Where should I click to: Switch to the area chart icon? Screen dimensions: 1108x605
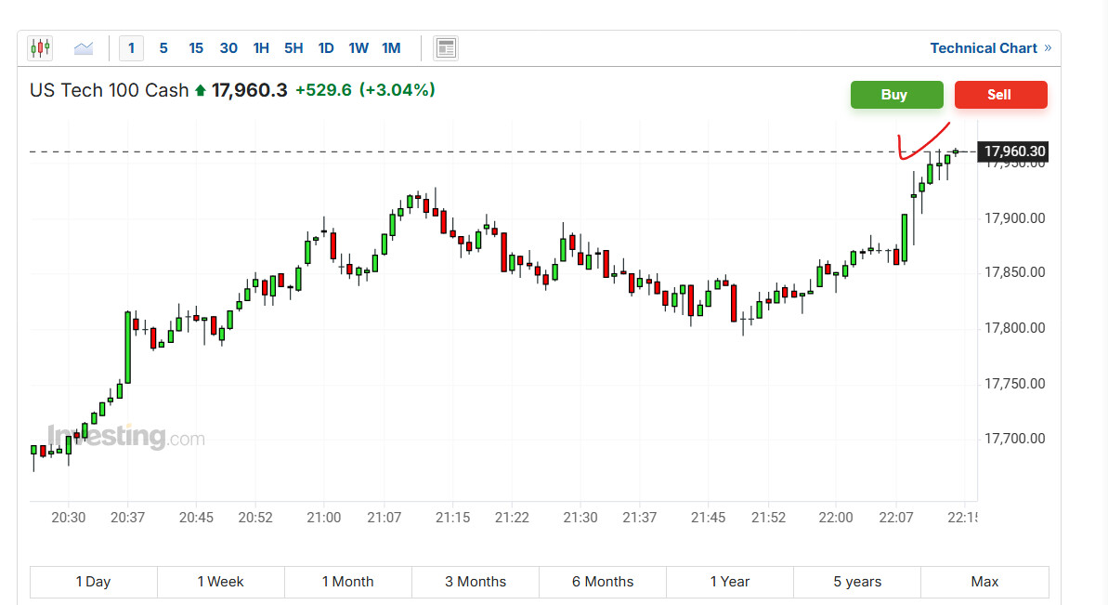(x=84, y=47)
